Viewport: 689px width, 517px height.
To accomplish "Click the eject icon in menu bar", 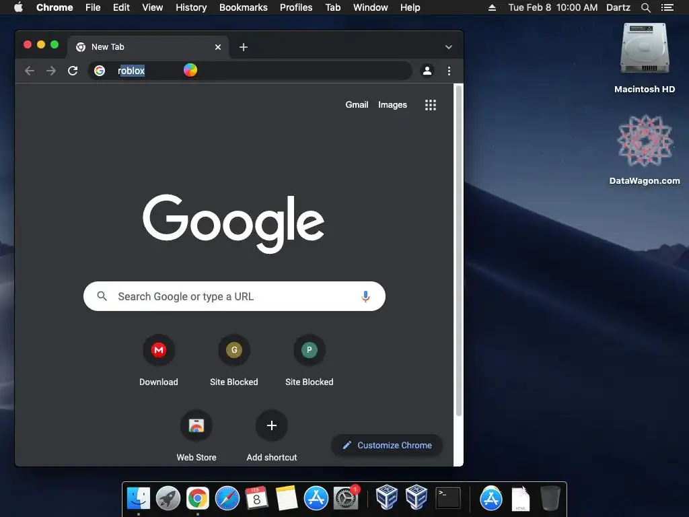I will point(492,7).
